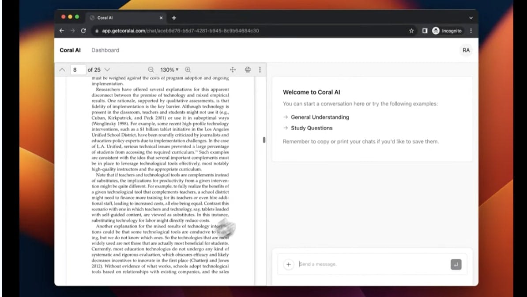Image resolution: width=527 pixels, height=297 pixels.
Task: Click the panel divider resize handle
Action: pos(264,140)
